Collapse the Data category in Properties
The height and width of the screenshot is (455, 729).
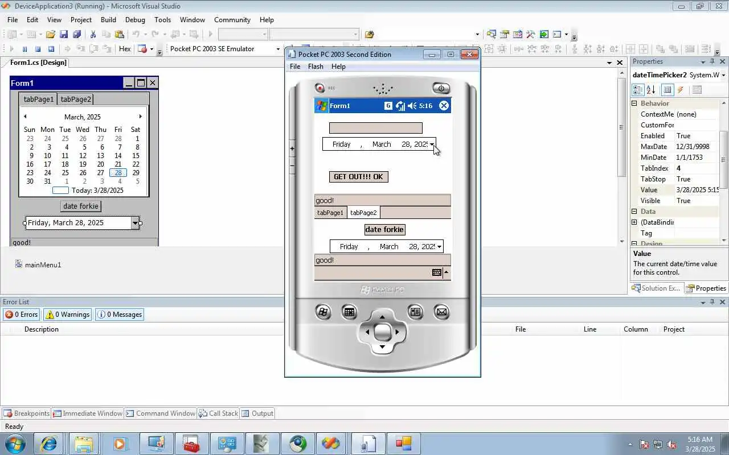point(634,212)
